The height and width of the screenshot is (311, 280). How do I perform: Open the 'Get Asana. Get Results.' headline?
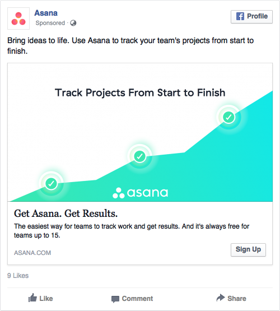pyautogui.click(x=66, y=213)
